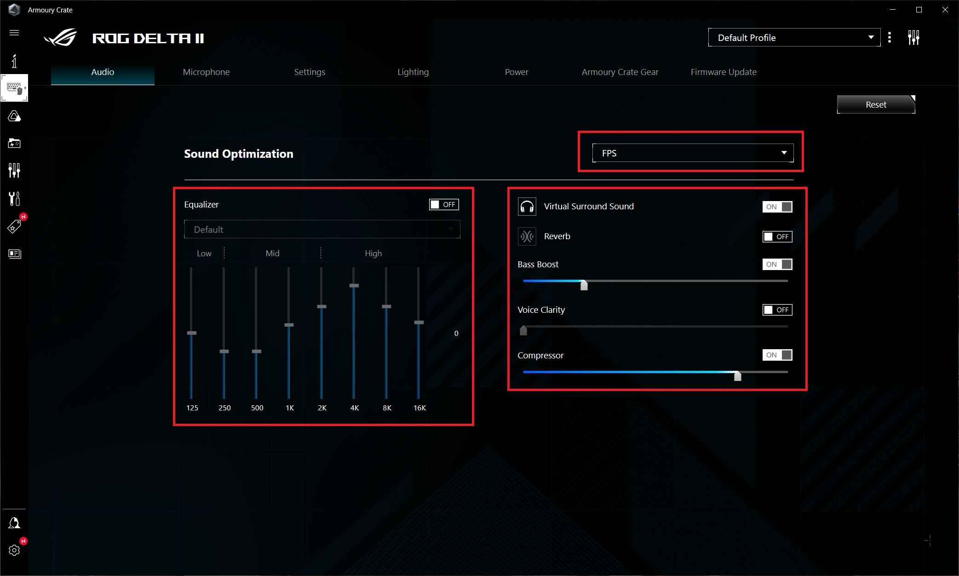Enable the Reverb toggle
Viewport: 959px width, 576px height.
click(x=777, y=236)
